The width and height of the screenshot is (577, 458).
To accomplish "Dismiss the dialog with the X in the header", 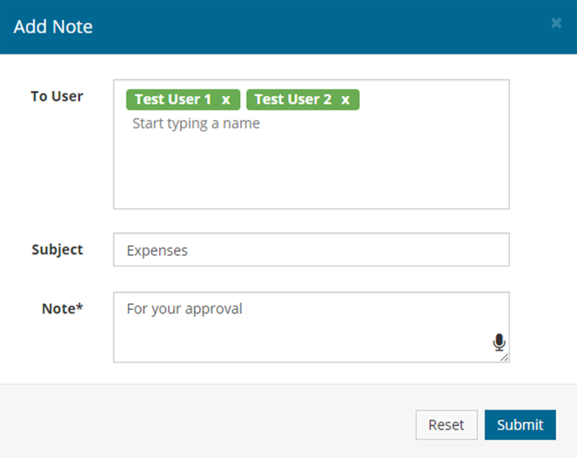I will coord(556,22).
